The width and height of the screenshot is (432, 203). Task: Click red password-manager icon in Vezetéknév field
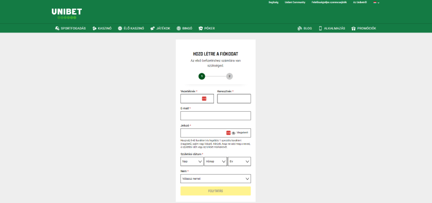(204, 98)
